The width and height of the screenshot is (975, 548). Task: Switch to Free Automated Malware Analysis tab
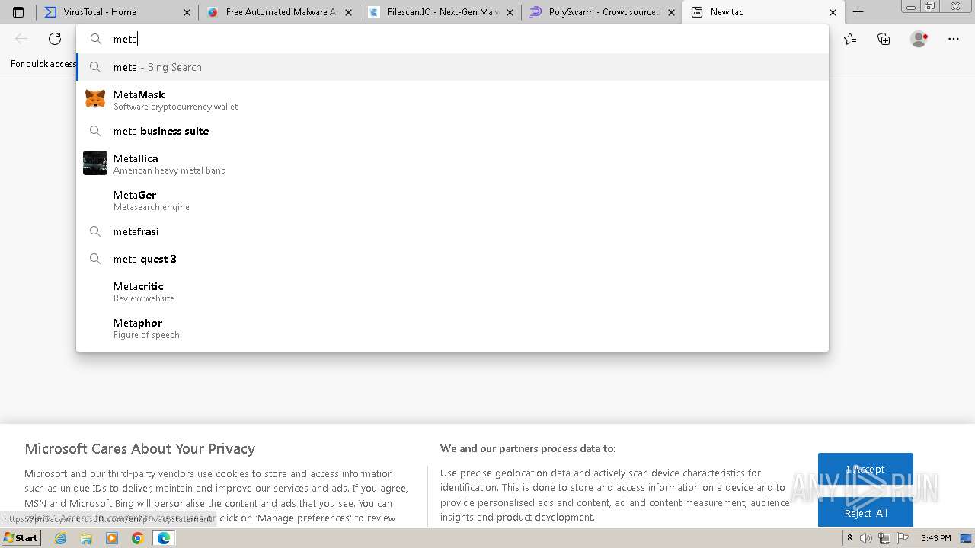(278, 12)
